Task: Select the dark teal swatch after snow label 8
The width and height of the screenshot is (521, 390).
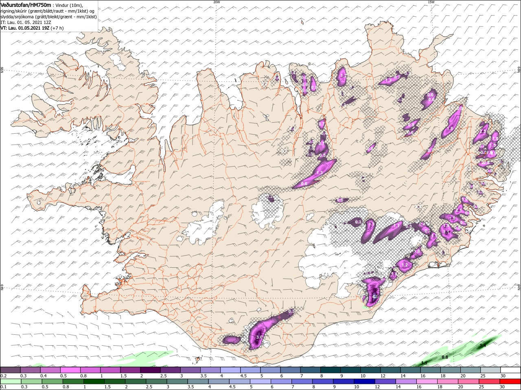Action: click(x=330, y=370)
